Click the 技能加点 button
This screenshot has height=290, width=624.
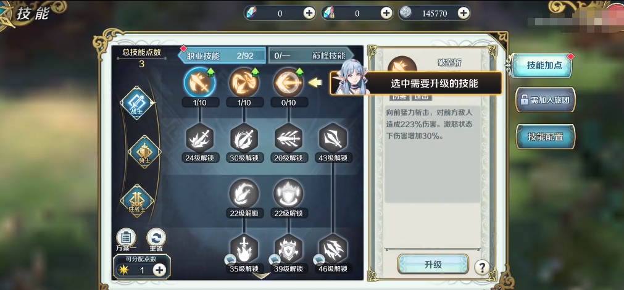544,65
